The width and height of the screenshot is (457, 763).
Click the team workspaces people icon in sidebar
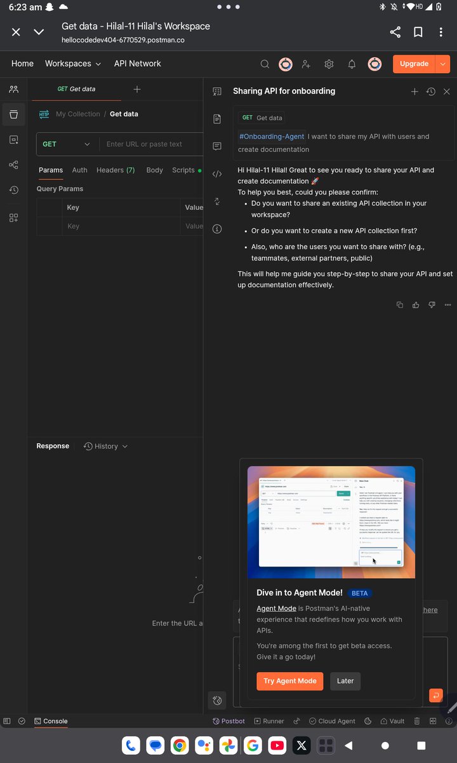[x=13, y=89]
